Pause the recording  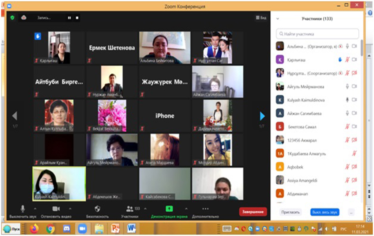69,18
